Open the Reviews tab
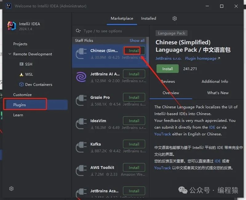This screenshot has height=200, width=246. [168, 82]
